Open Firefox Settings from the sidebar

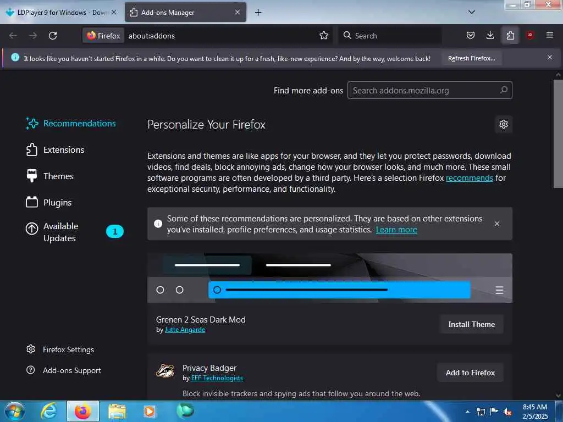click(x=60, y=349)
